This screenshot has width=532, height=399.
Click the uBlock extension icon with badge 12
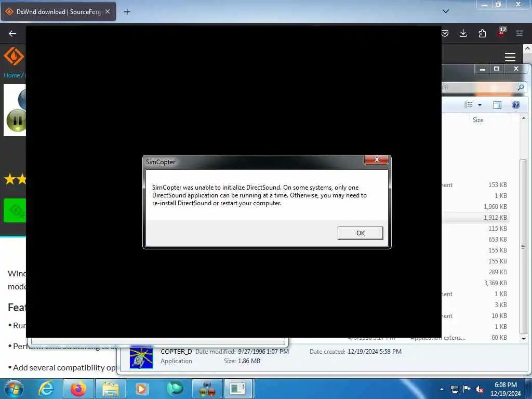(x=501, y=32)
